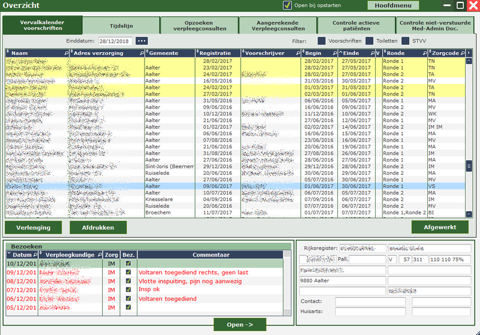Switch to the Tijdslijn tab
This screenshot has height=335, width=480.
click(x=121, y=25)
